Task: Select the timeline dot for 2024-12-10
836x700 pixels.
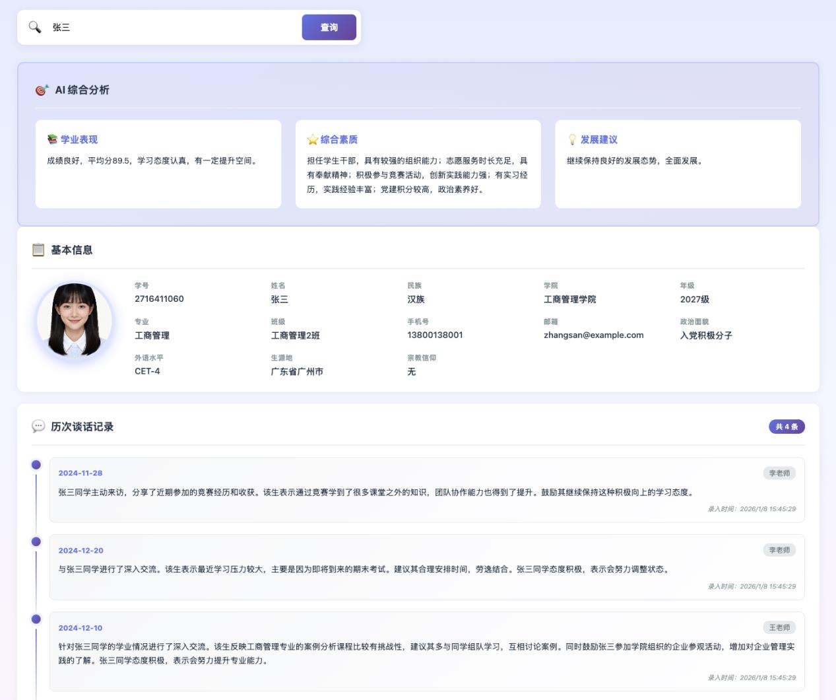Action: 36,619
